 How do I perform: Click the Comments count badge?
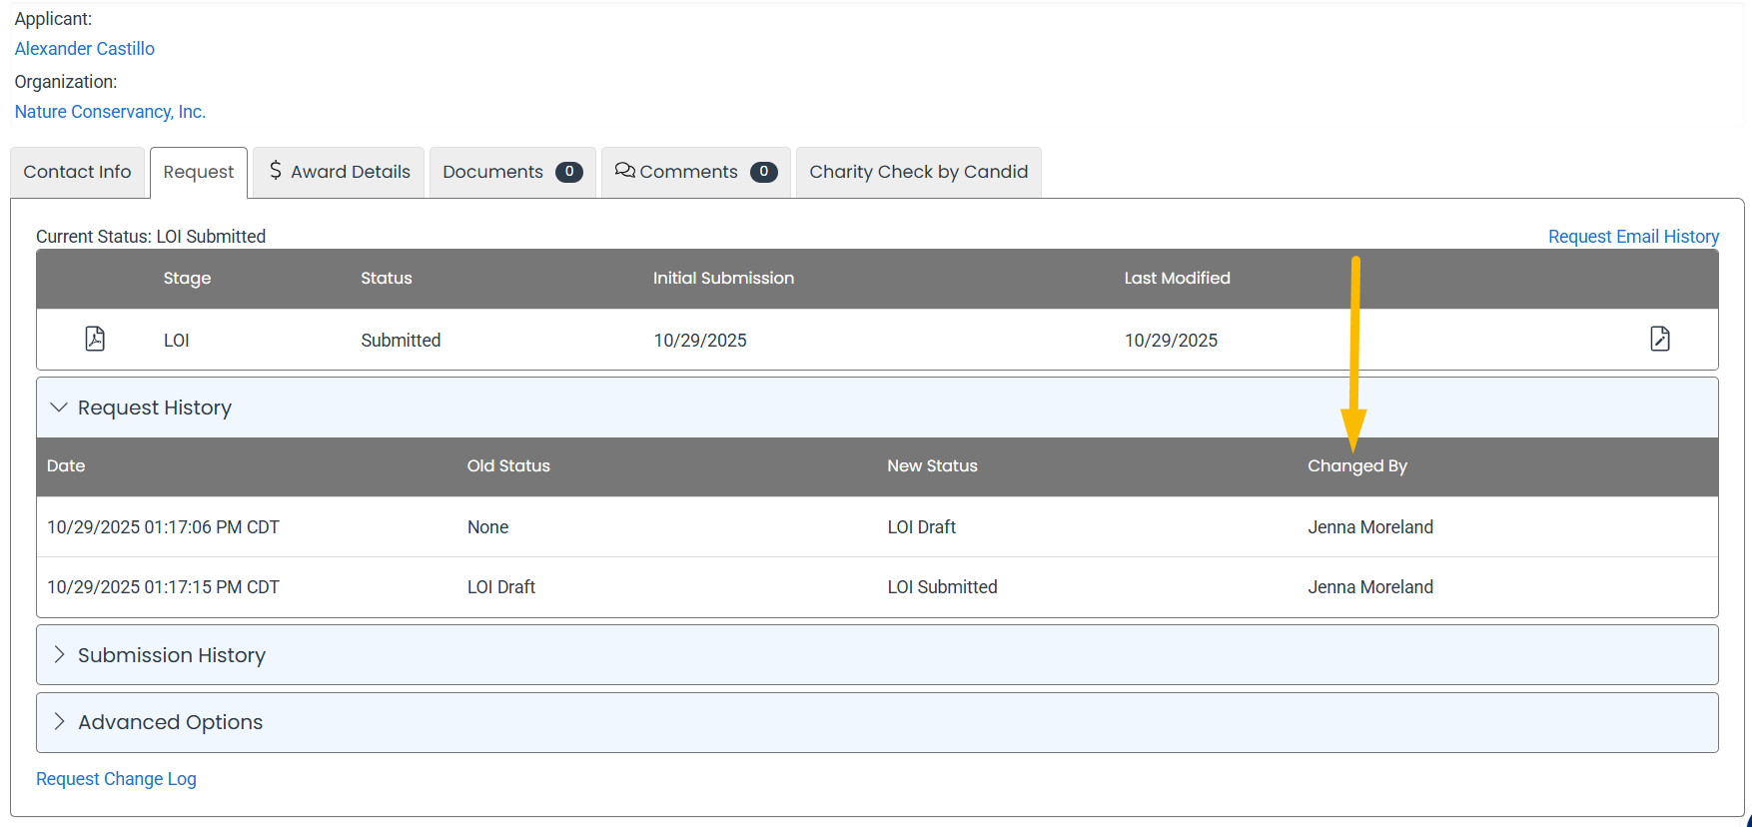[x=764, y=172]
